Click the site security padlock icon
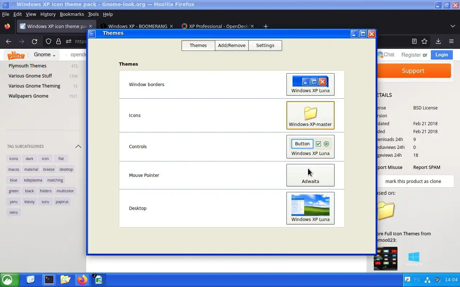The height and width of the screenshot is (287, 460). coord(59,41)
